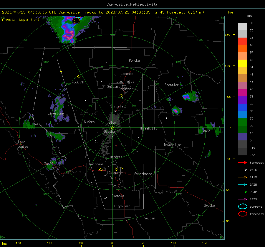Click the dBZ legend heading

coord(250,16)
